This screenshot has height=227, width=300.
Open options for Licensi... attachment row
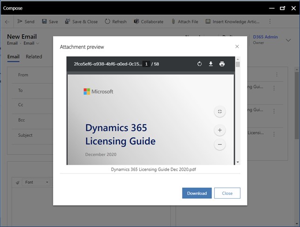274,134
